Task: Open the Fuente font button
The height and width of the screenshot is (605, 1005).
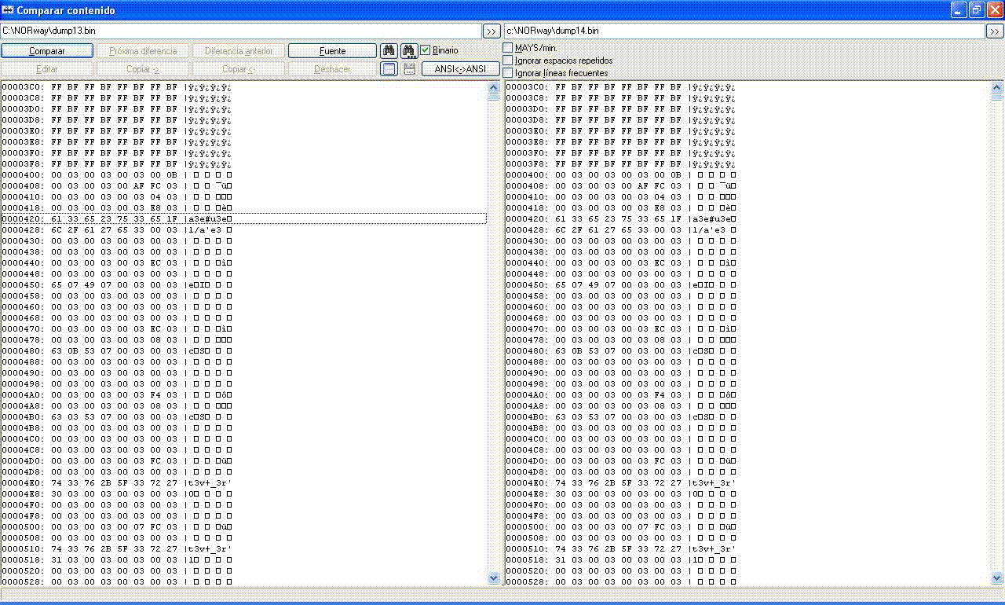Action: 332,51
